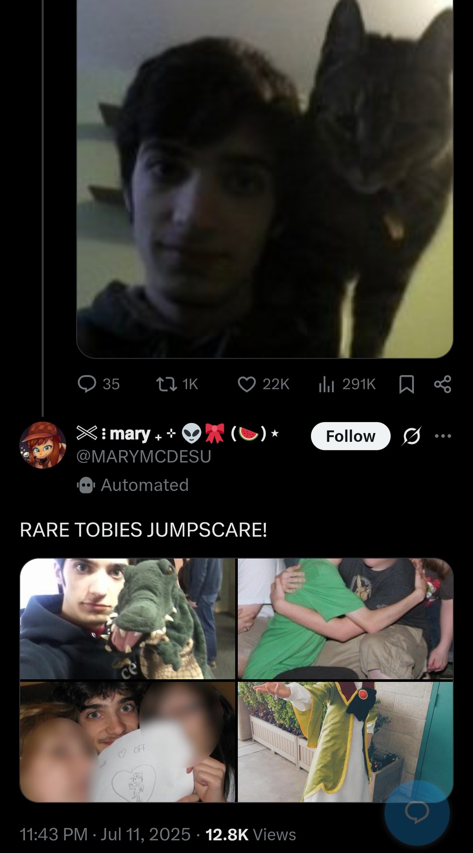Open the green robe costume photo

[x=346, y=742]
